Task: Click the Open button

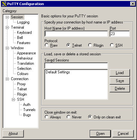Action: point(100,134)
